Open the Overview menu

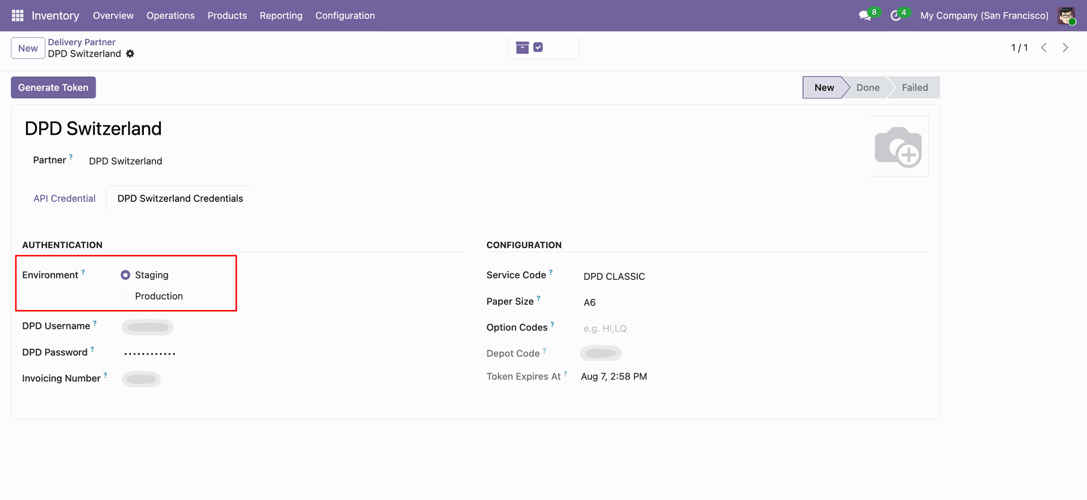[x=113, y=15]
